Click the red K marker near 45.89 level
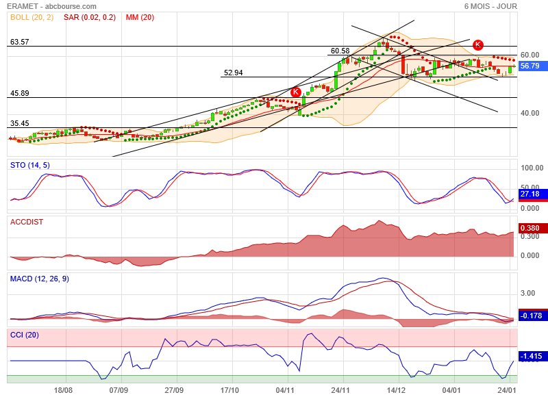 point(296,92)
